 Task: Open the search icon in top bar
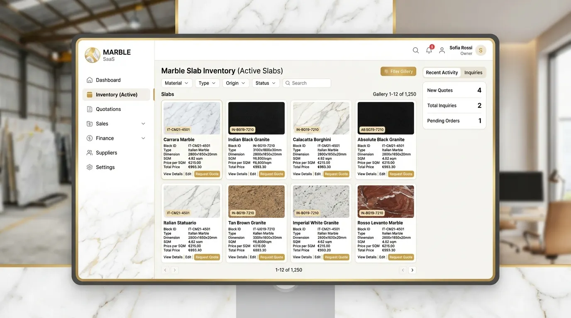click(x=415, y=50)
